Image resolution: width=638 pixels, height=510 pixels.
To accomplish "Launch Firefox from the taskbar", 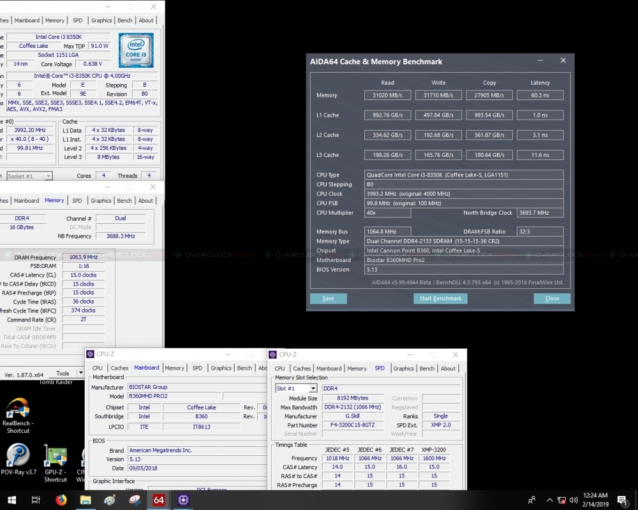I will (x=61, y=500).
